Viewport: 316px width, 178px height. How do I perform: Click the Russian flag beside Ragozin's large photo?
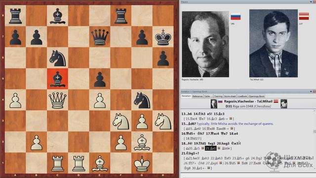coord(236,16)
